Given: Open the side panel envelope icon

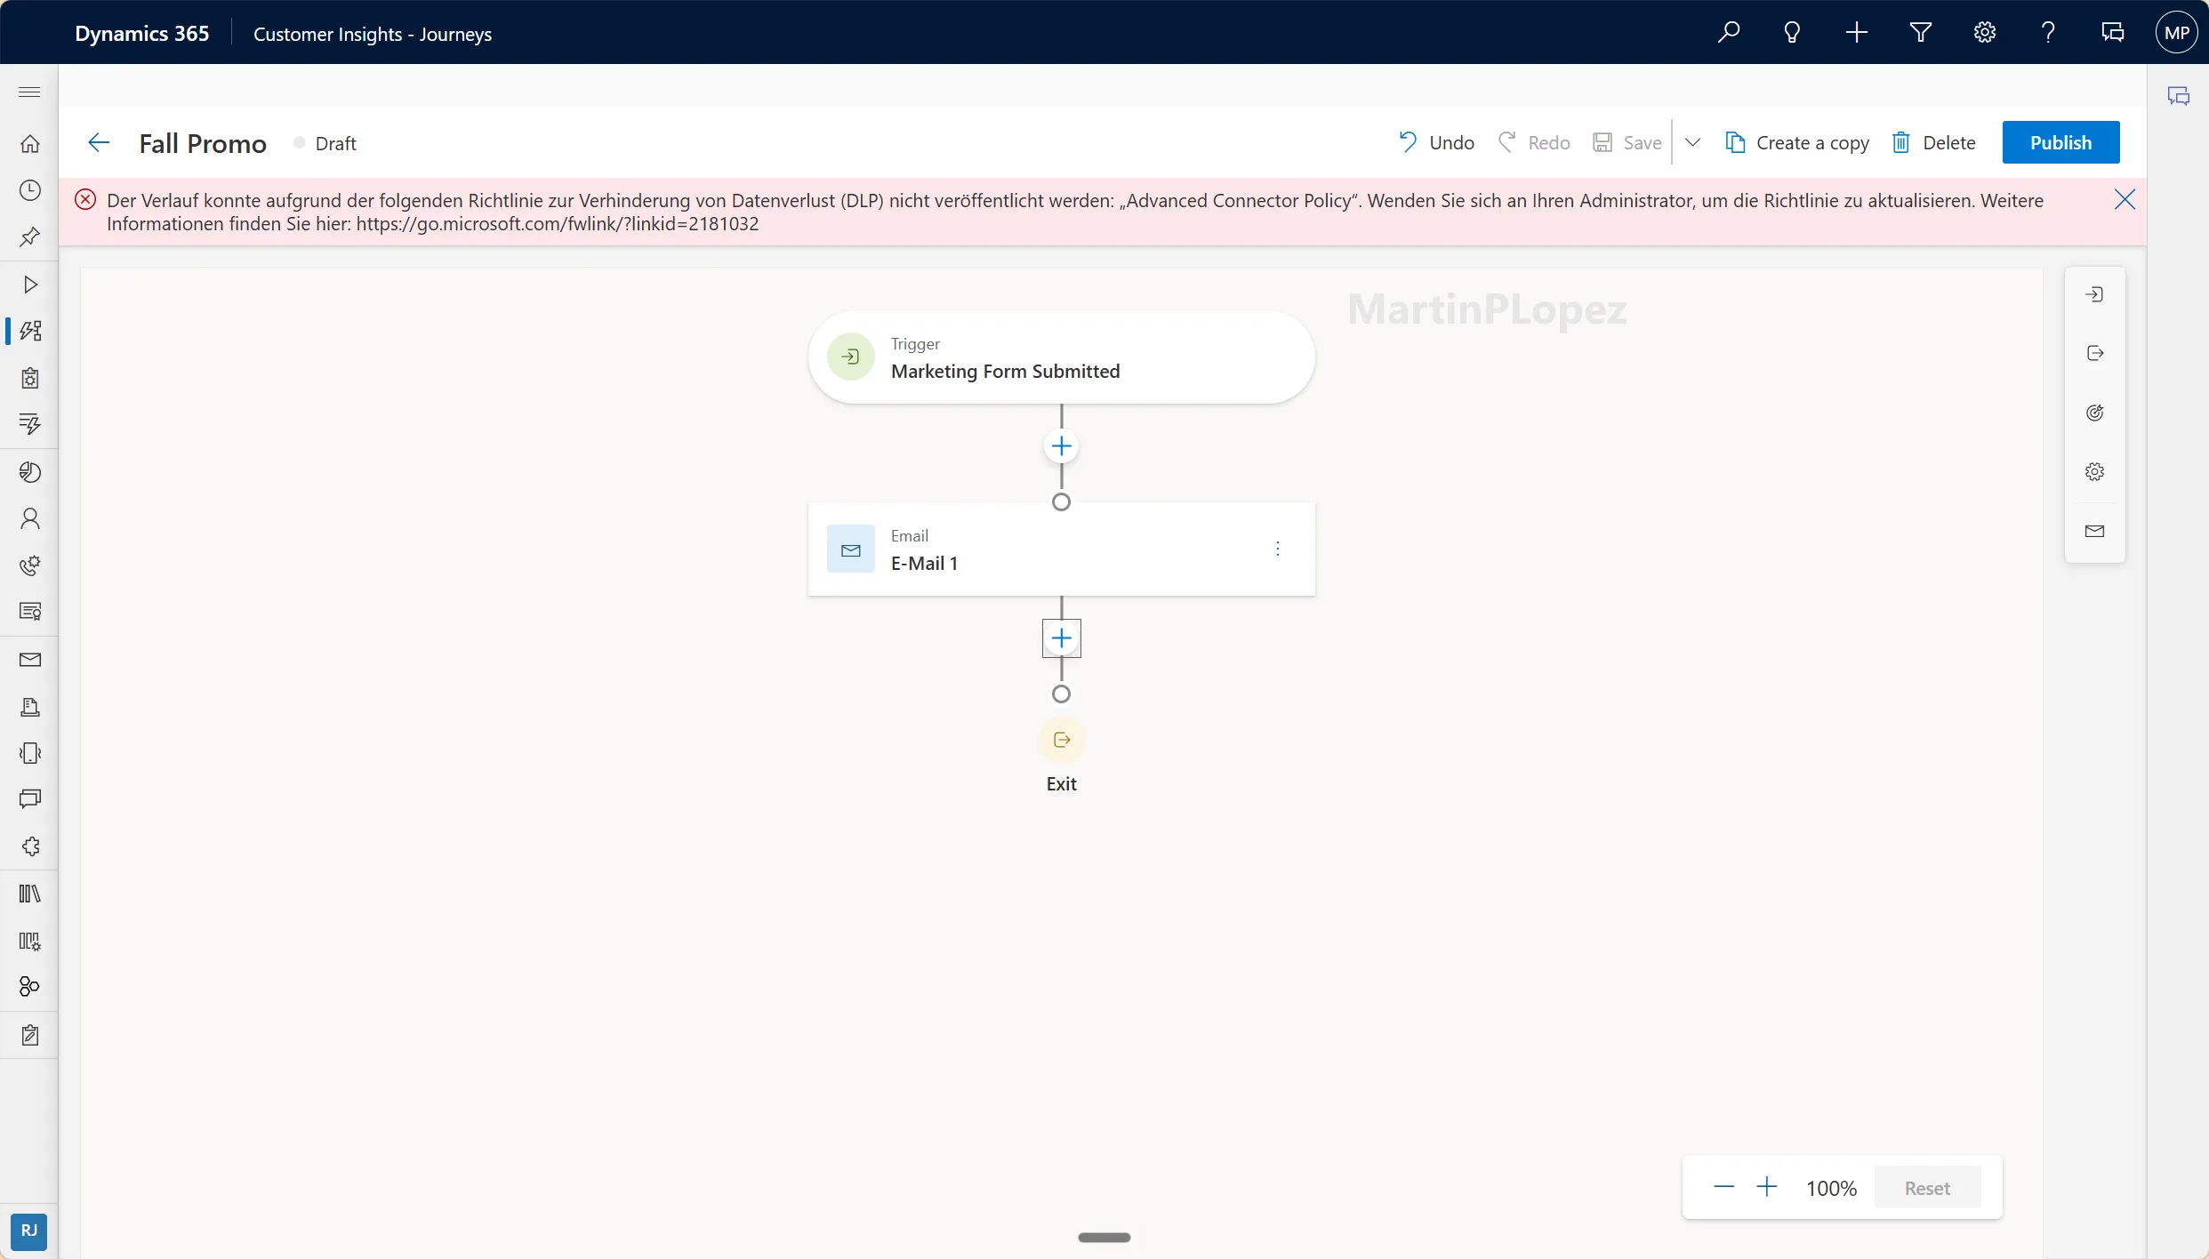Looking at the screenshot, I should click(2094, 531).
